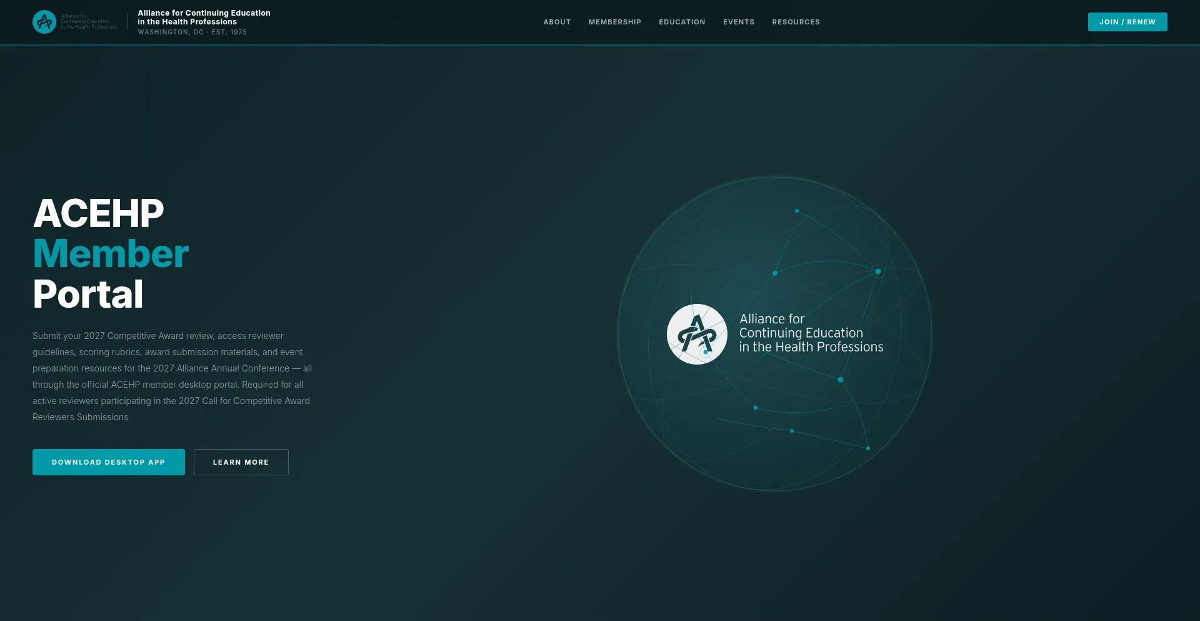
Task: Open Resources in the navigation bar
Action: coord(796,22)
